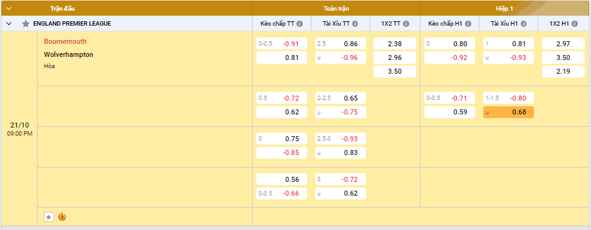Click the info icon beside Kèo chấp TT

[300, 24]
